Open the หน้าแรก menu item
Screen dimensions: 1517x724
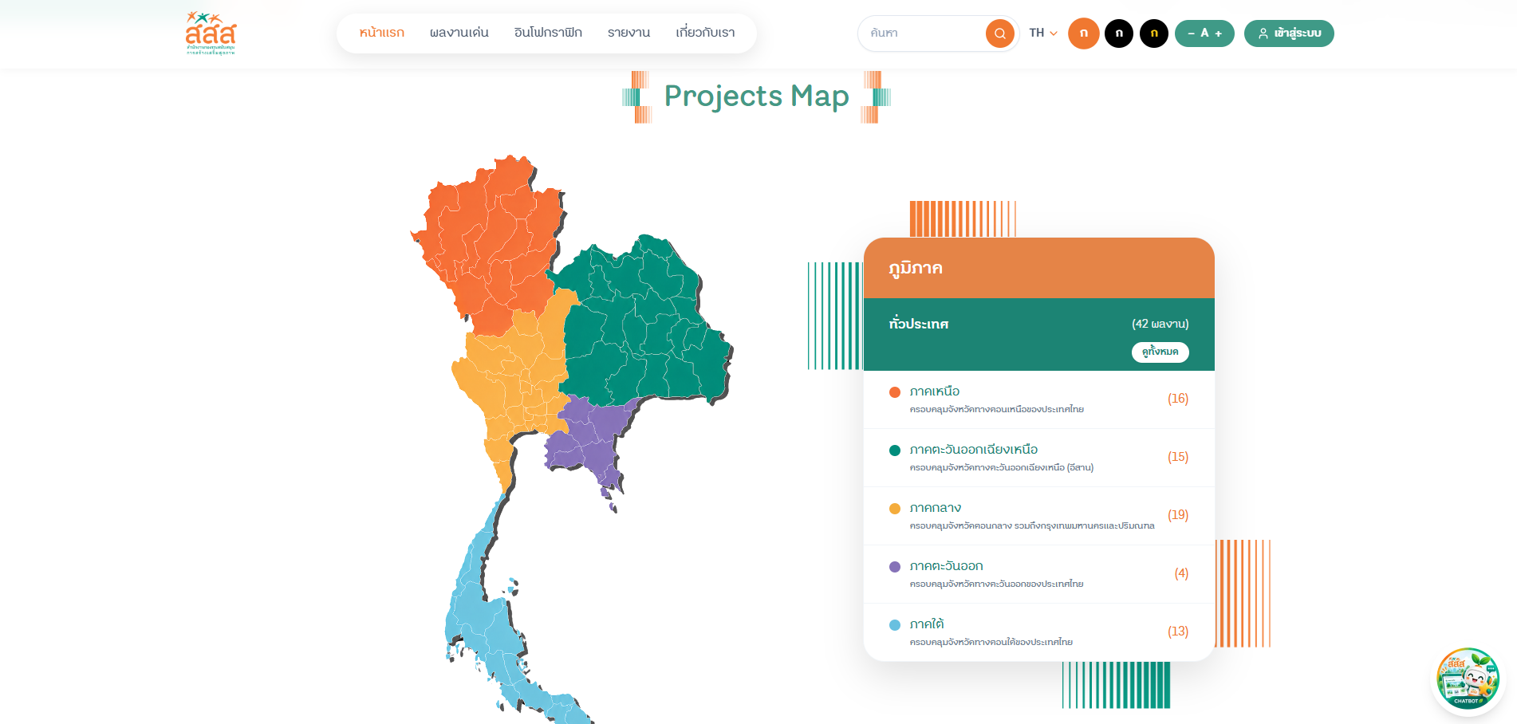[381, 33]
